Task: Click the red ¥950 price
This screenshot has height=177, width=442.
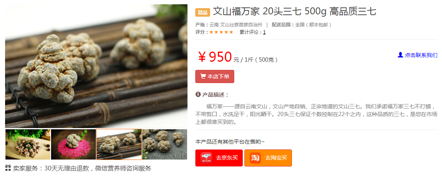Action: [215, 57]
